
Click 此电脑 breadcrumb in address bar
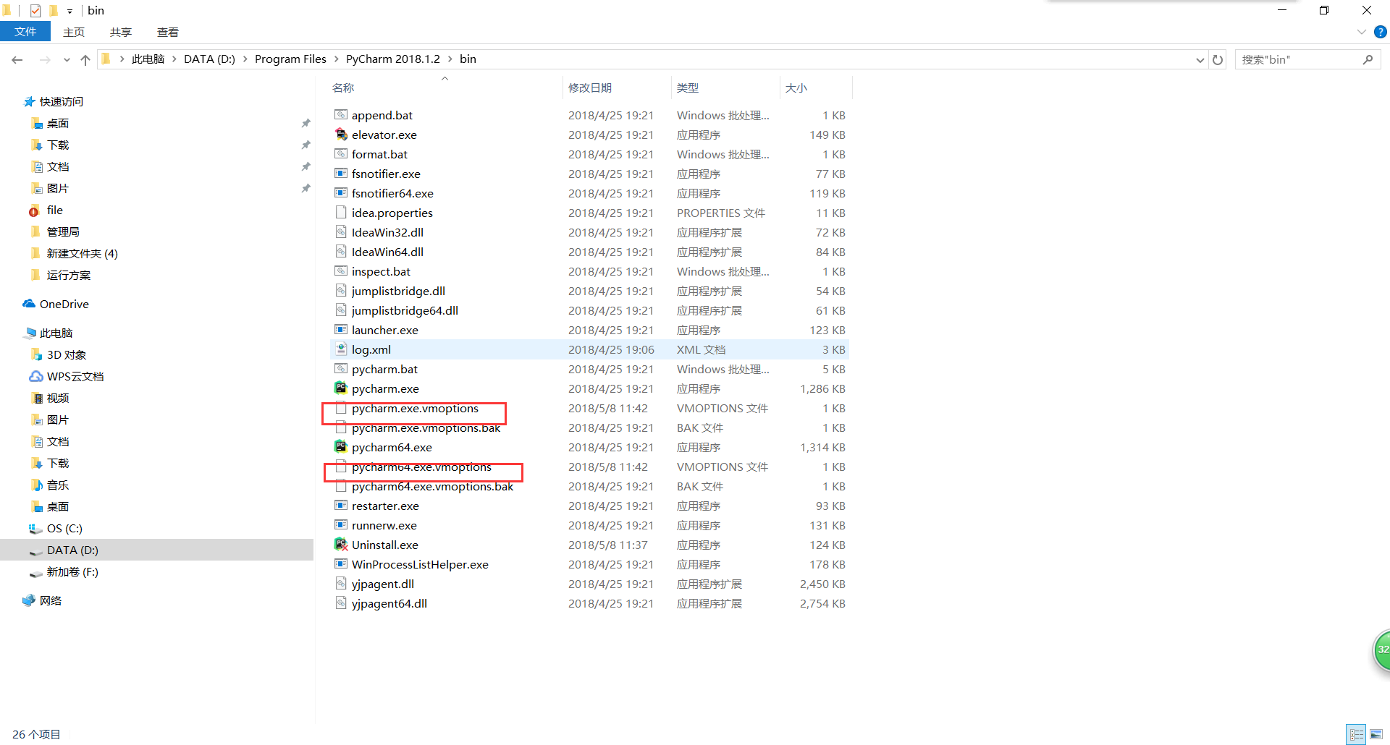(148, 59)
